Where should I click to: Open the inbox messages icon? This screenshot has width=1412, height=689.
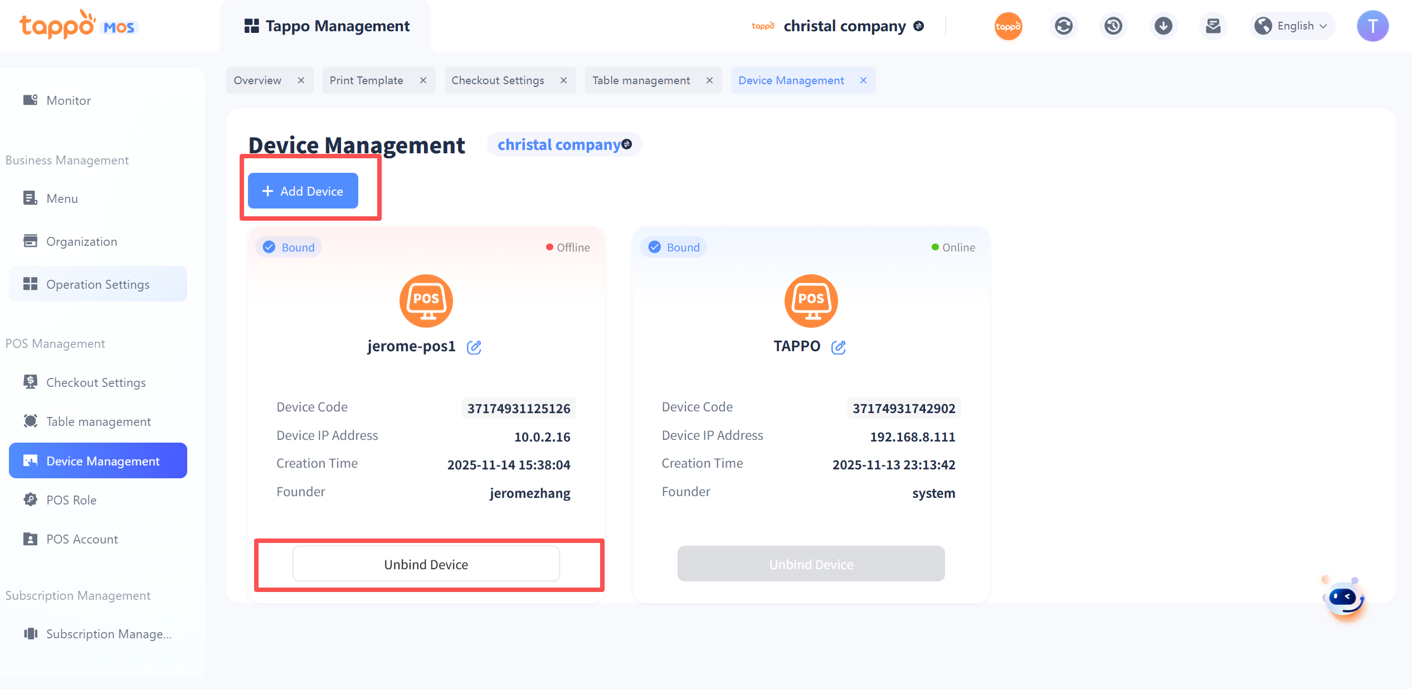tap(1213, 26)
